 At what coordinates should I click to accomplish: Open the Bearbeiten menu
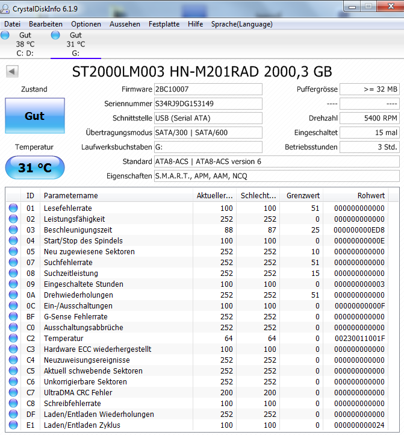point(46,24)
